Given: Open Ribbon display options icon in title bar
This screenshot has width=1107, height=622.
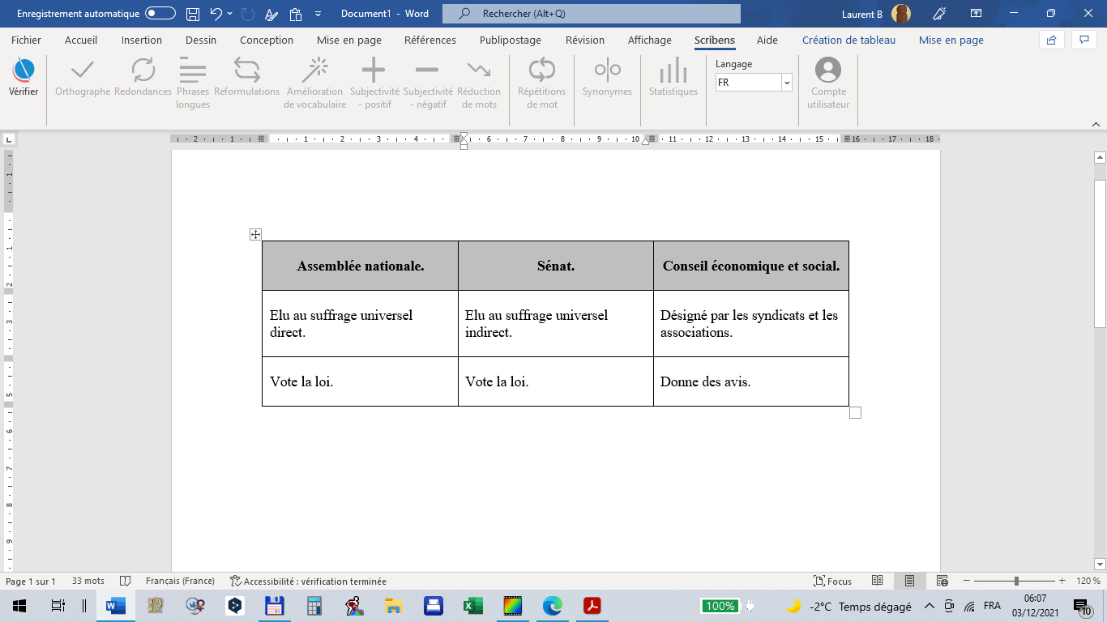Looking at the screenshot, I should (x=976, y=14).
